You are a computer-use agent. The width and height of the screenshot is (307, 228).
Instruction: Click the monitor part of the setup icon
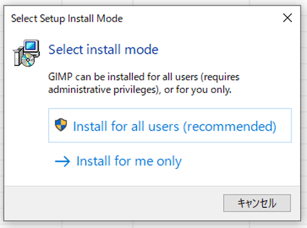(x=32, y=47)
